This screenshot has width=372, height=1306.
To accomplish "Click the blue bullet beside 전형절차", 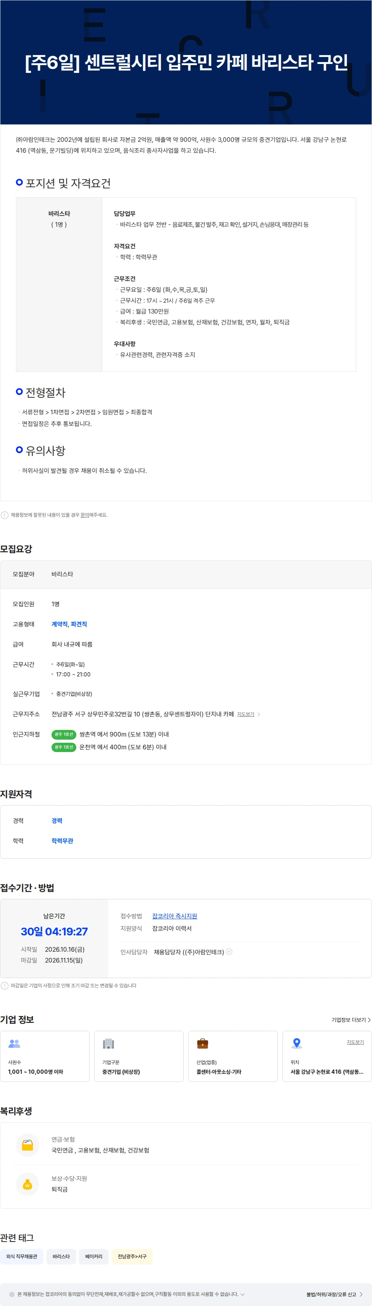I will (x=19, y=392).
